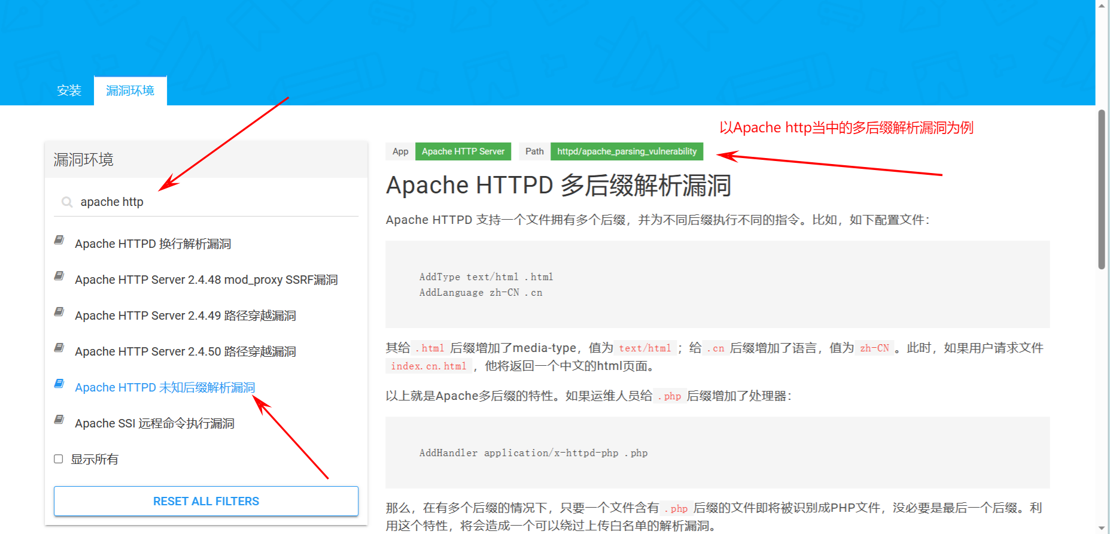Click the AddHandler application/x-httpd-php .php code line
The image size is (1110, 534).
click(534, 453)
